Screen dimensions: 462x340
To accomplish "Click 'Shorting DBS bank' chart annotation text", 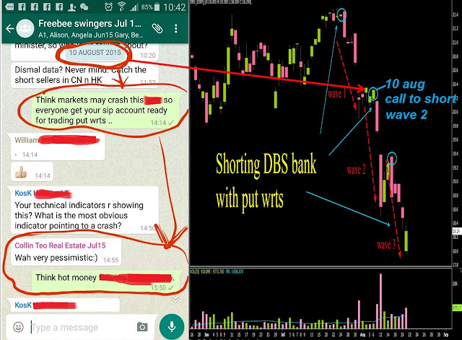I will pyautogui.click(x=266, y=164).
